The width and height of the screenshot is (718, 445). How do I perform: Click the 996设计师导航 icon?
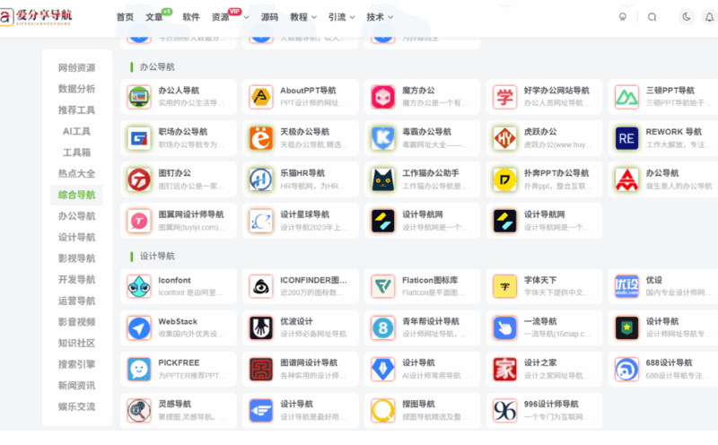click(x=504, y=410)
